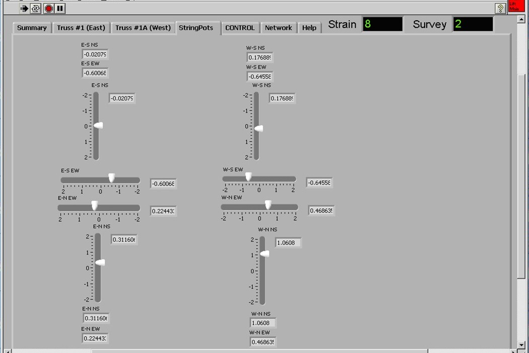Screen dimensions: 529x353
Task: Click the Run arrow in the toolbar
Action: coord(24,9)
